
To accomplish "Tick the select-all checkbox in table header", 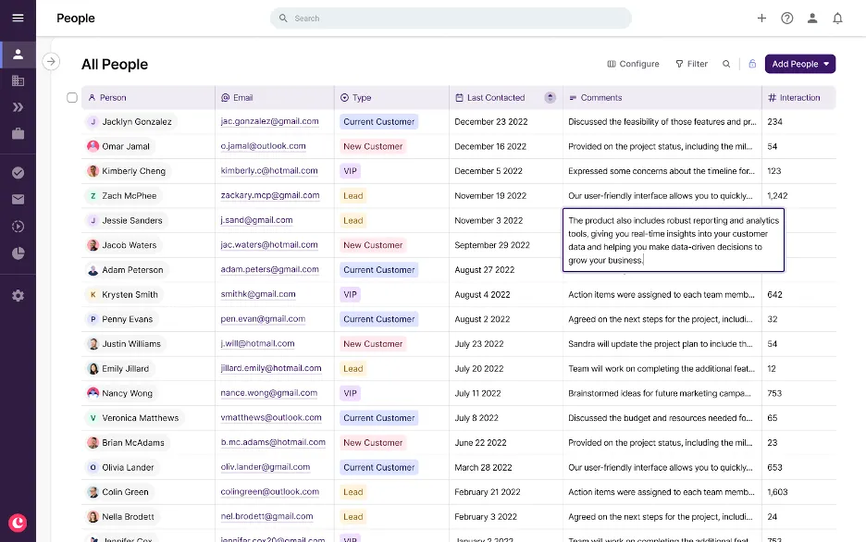I will [x=72, y=97].
